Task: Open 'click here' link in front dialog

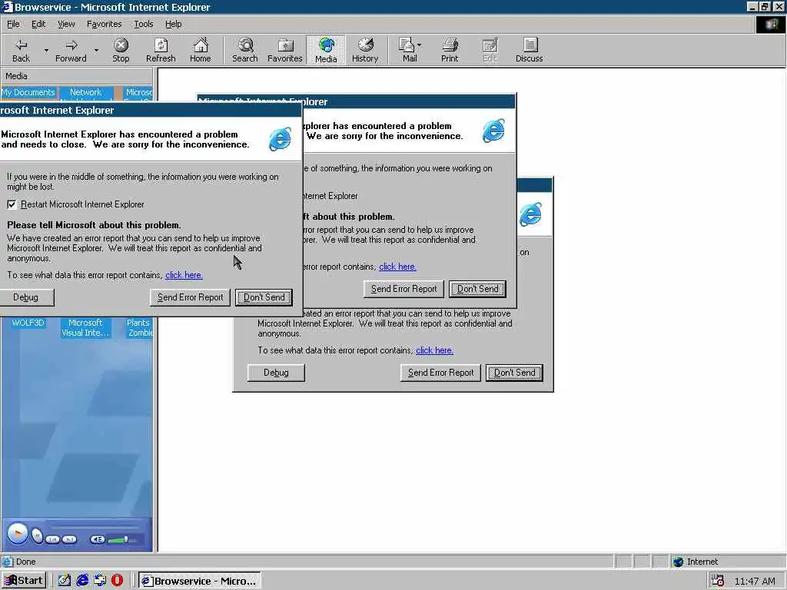Action: point(184,275)
